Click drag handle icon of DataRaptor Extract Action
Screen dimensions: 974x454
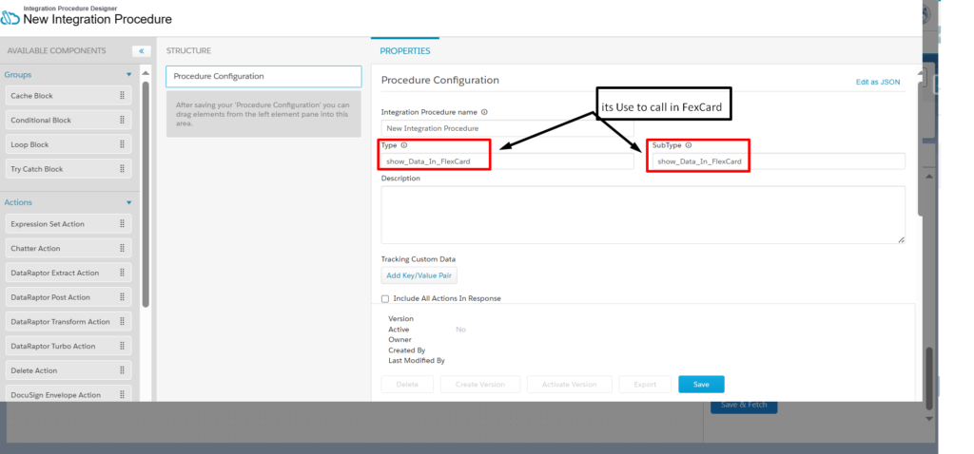(122, 273)
